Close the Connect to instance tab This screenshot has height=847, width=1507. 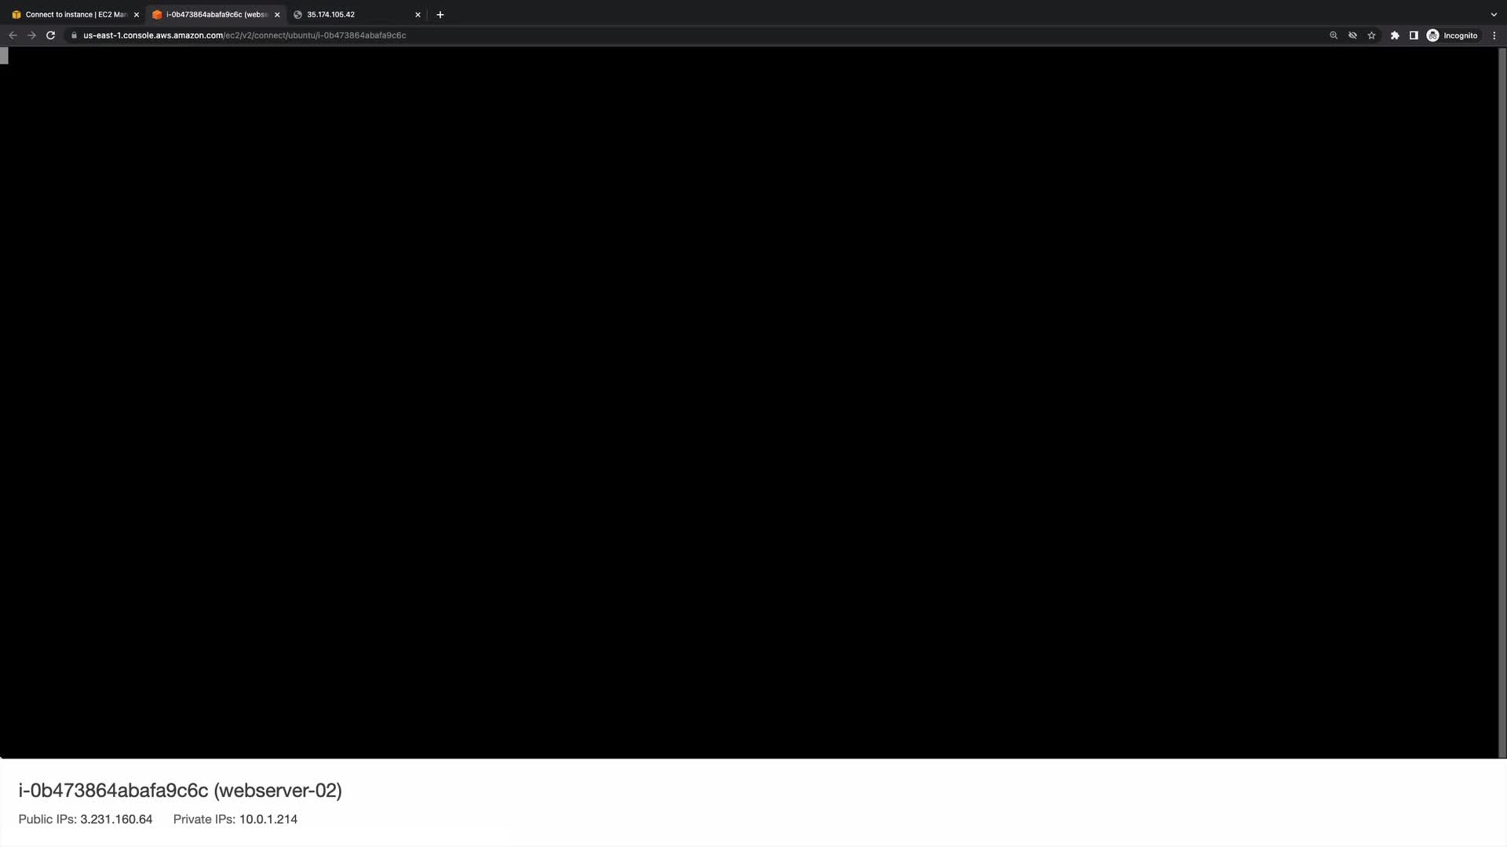tap(136, 14)
